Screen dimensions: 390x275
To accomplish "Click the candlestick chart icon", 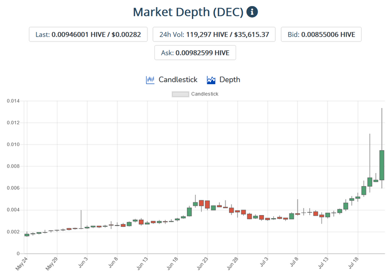I will click(150, 80).
